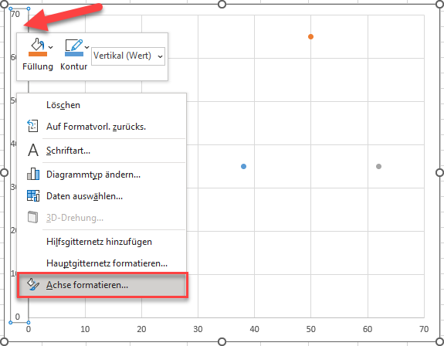444x346 pixels.
Task: Expand the Füllung color dropdown arrow
Action: 51,47
